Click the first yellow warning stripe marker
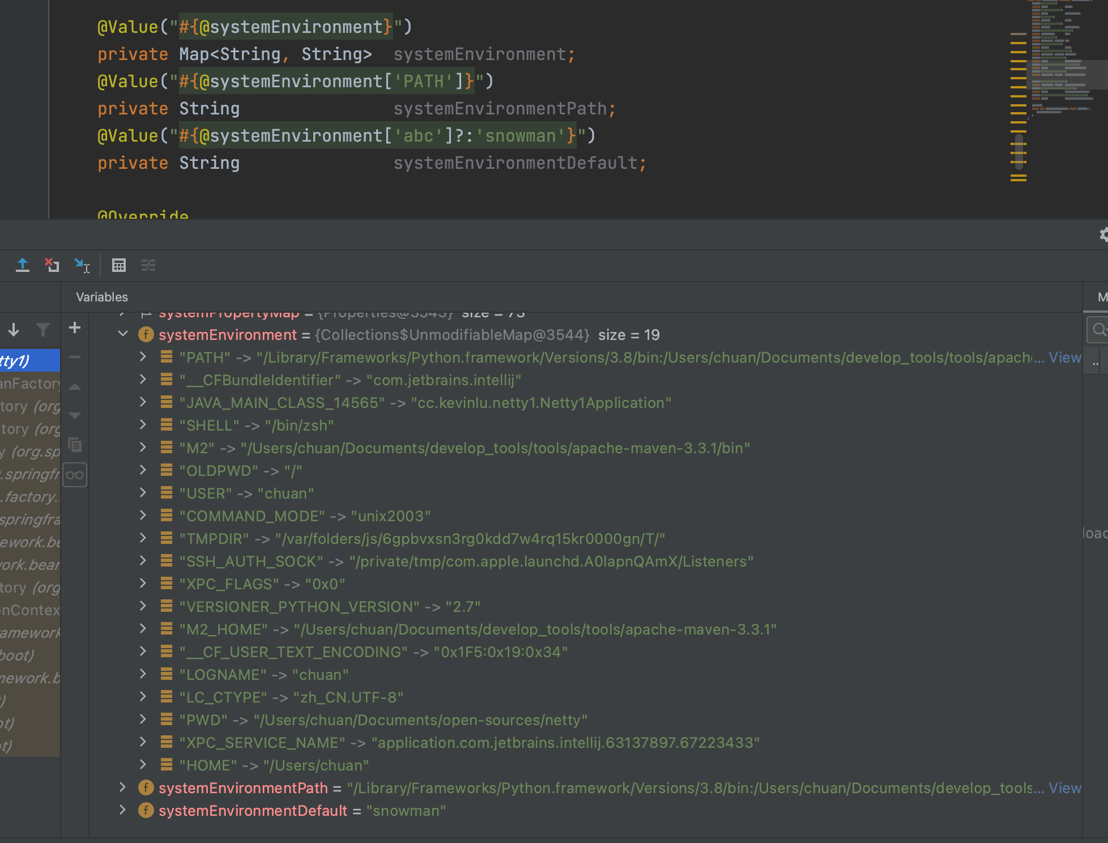Screen dimensions: 1108x843 [1018, 35]
